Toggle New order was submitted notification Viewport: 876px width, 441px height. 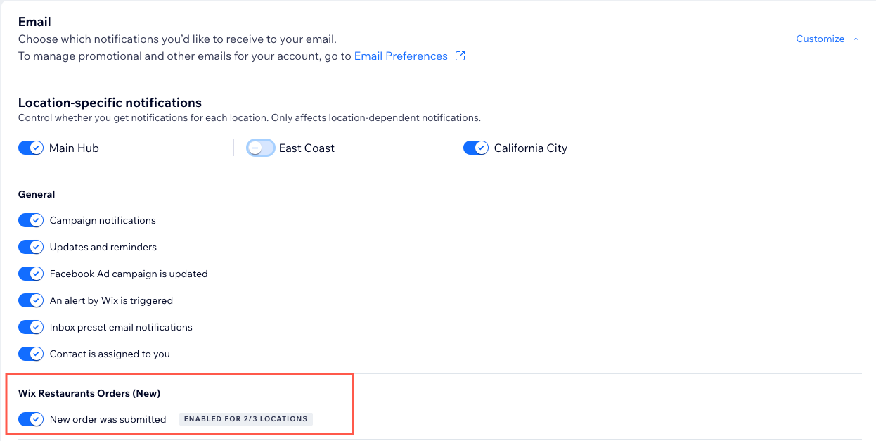pyautogui.click(x=31, y=420)
